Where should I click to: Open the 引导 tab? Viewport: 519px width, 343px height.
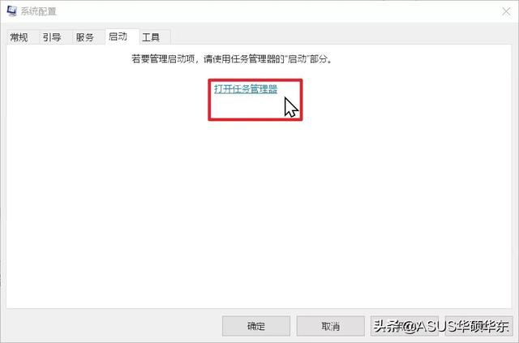52,37
